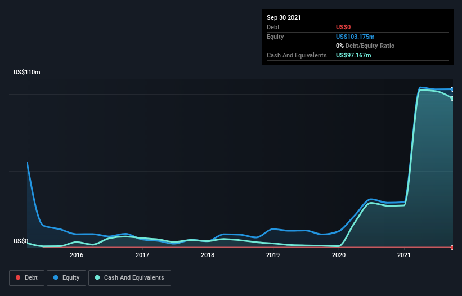
Task: Click the 2018 x-axis label
Action: click(208, 255)
